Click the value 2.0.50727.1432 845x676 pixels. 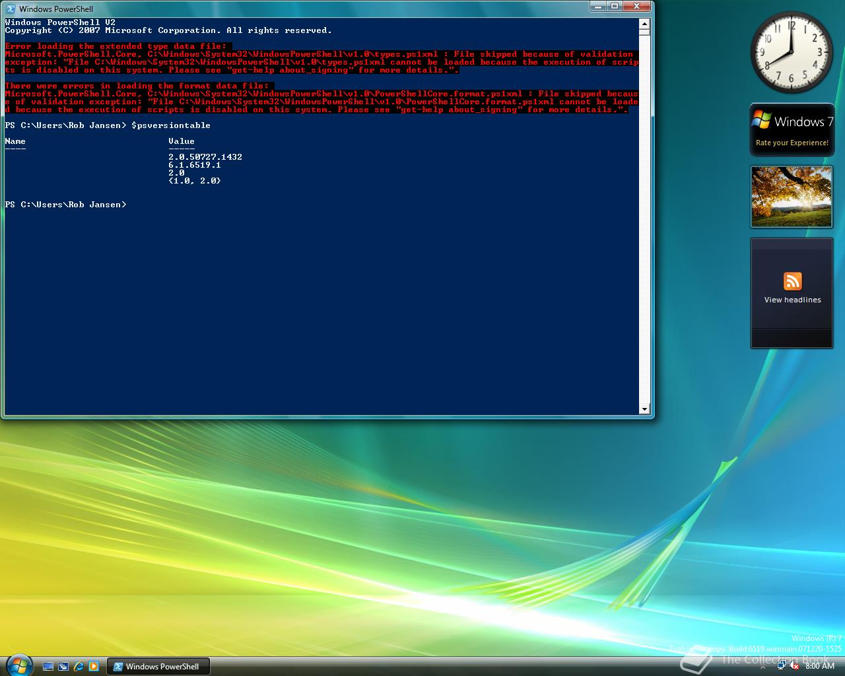click(205, 157)
